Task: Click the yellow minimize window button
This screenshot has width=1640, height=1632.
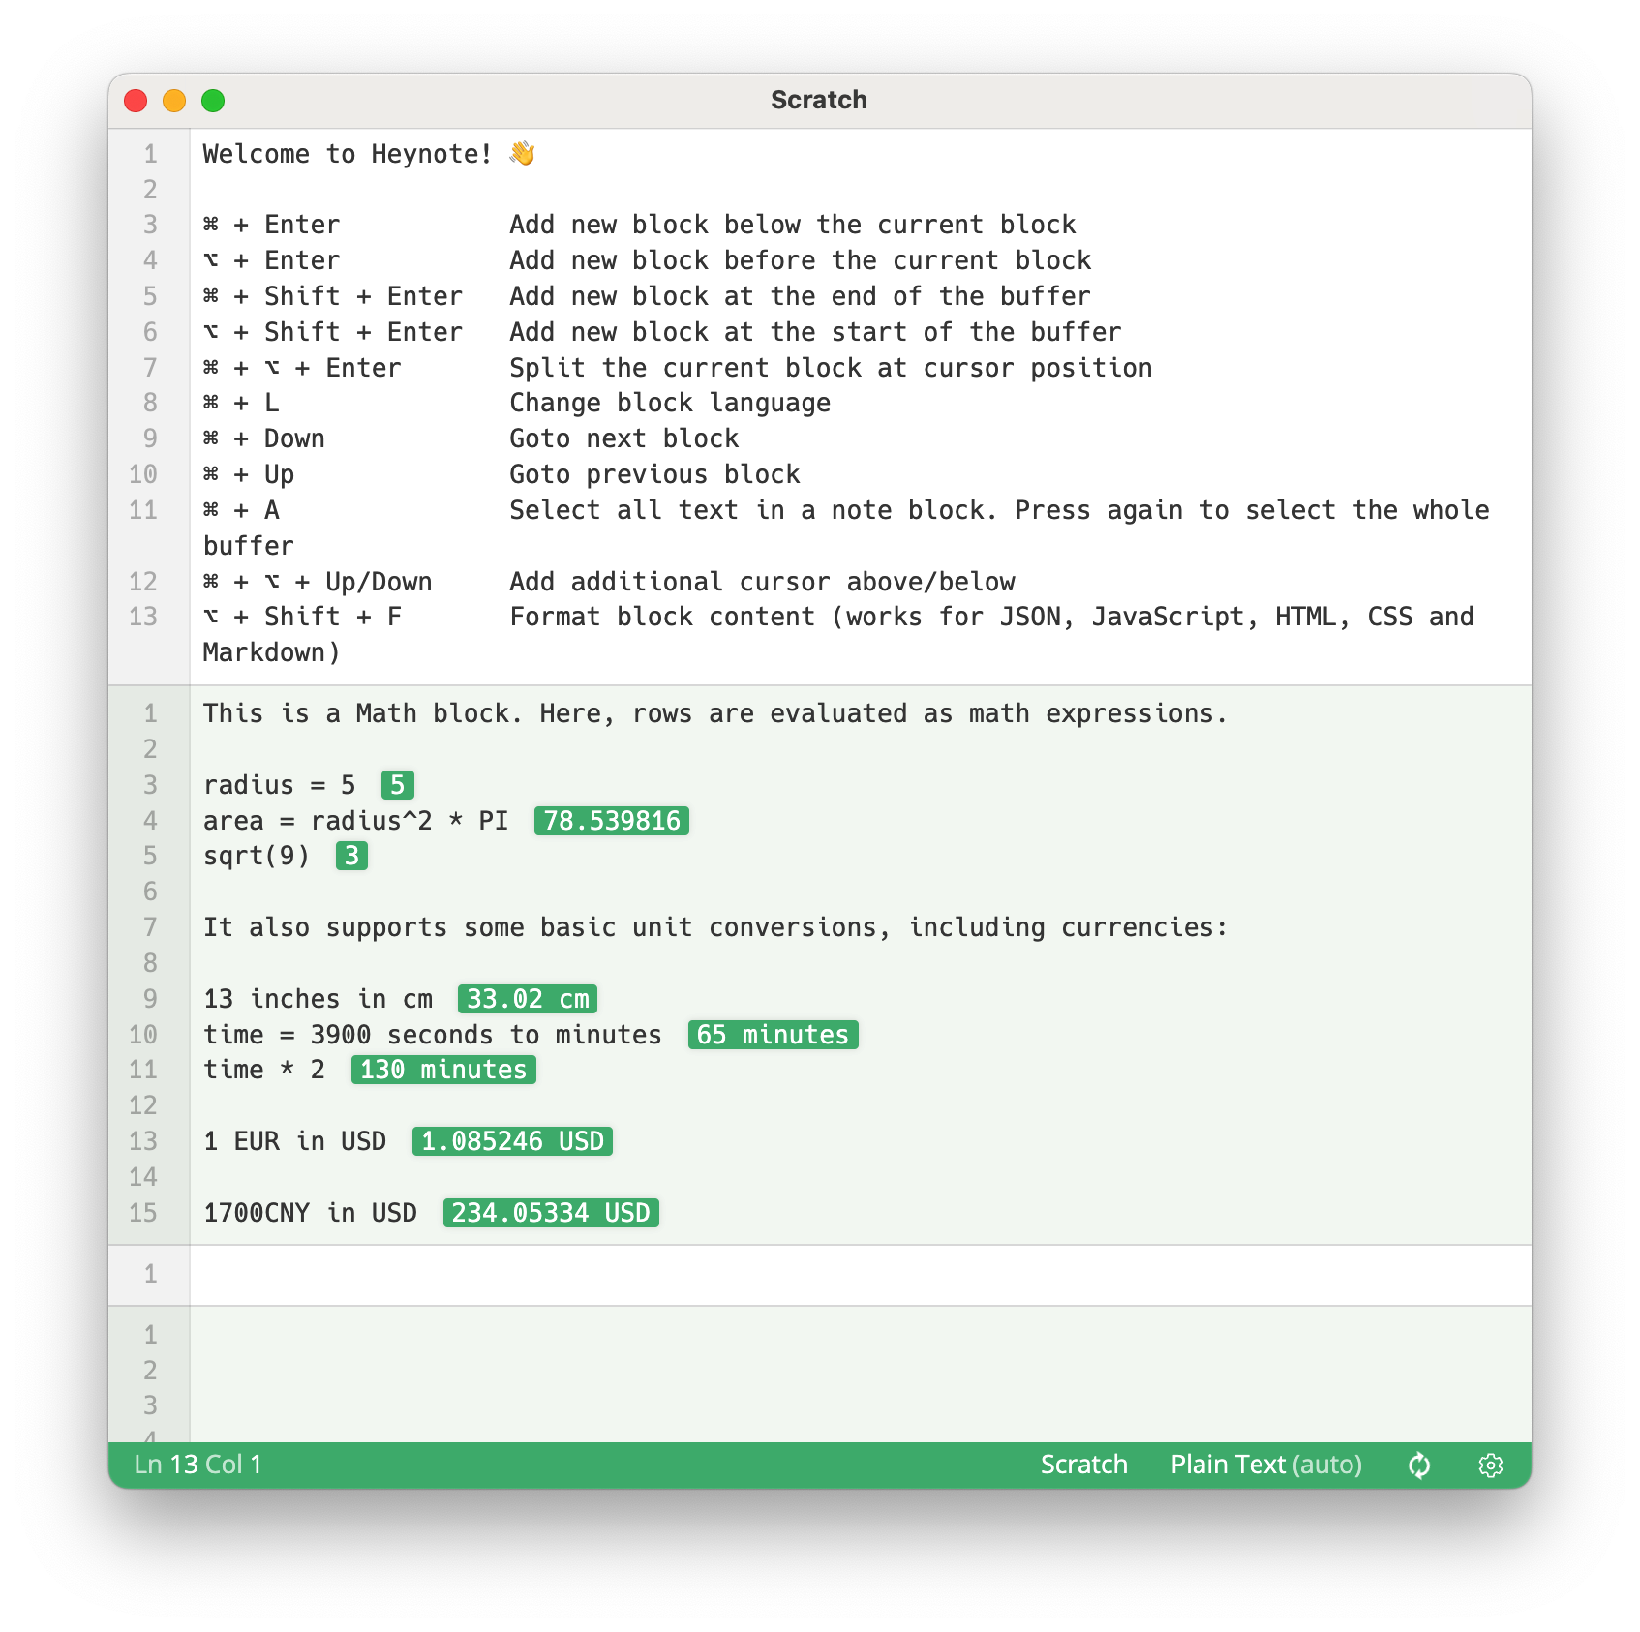Action: tap(174, 101)
